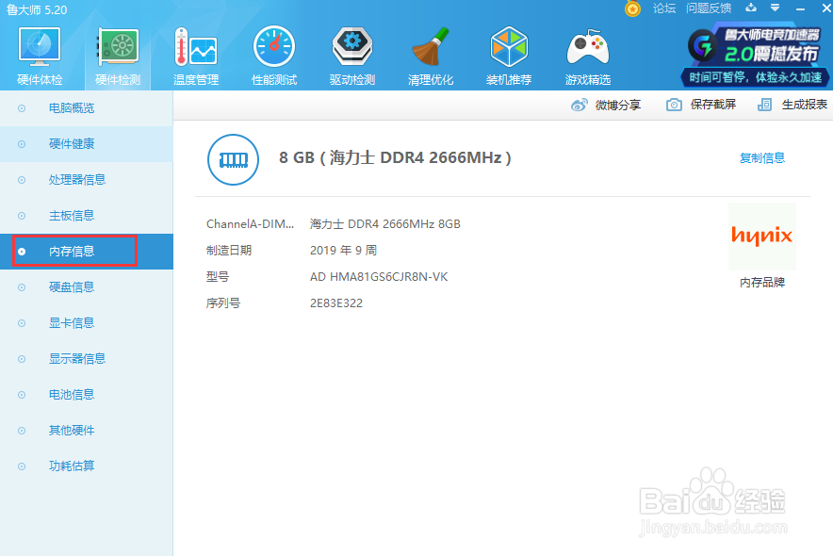The width and height of the screenshot is (833, 556).
Task: Select 显卡信息 in sidebar
Action: (86, 323)
